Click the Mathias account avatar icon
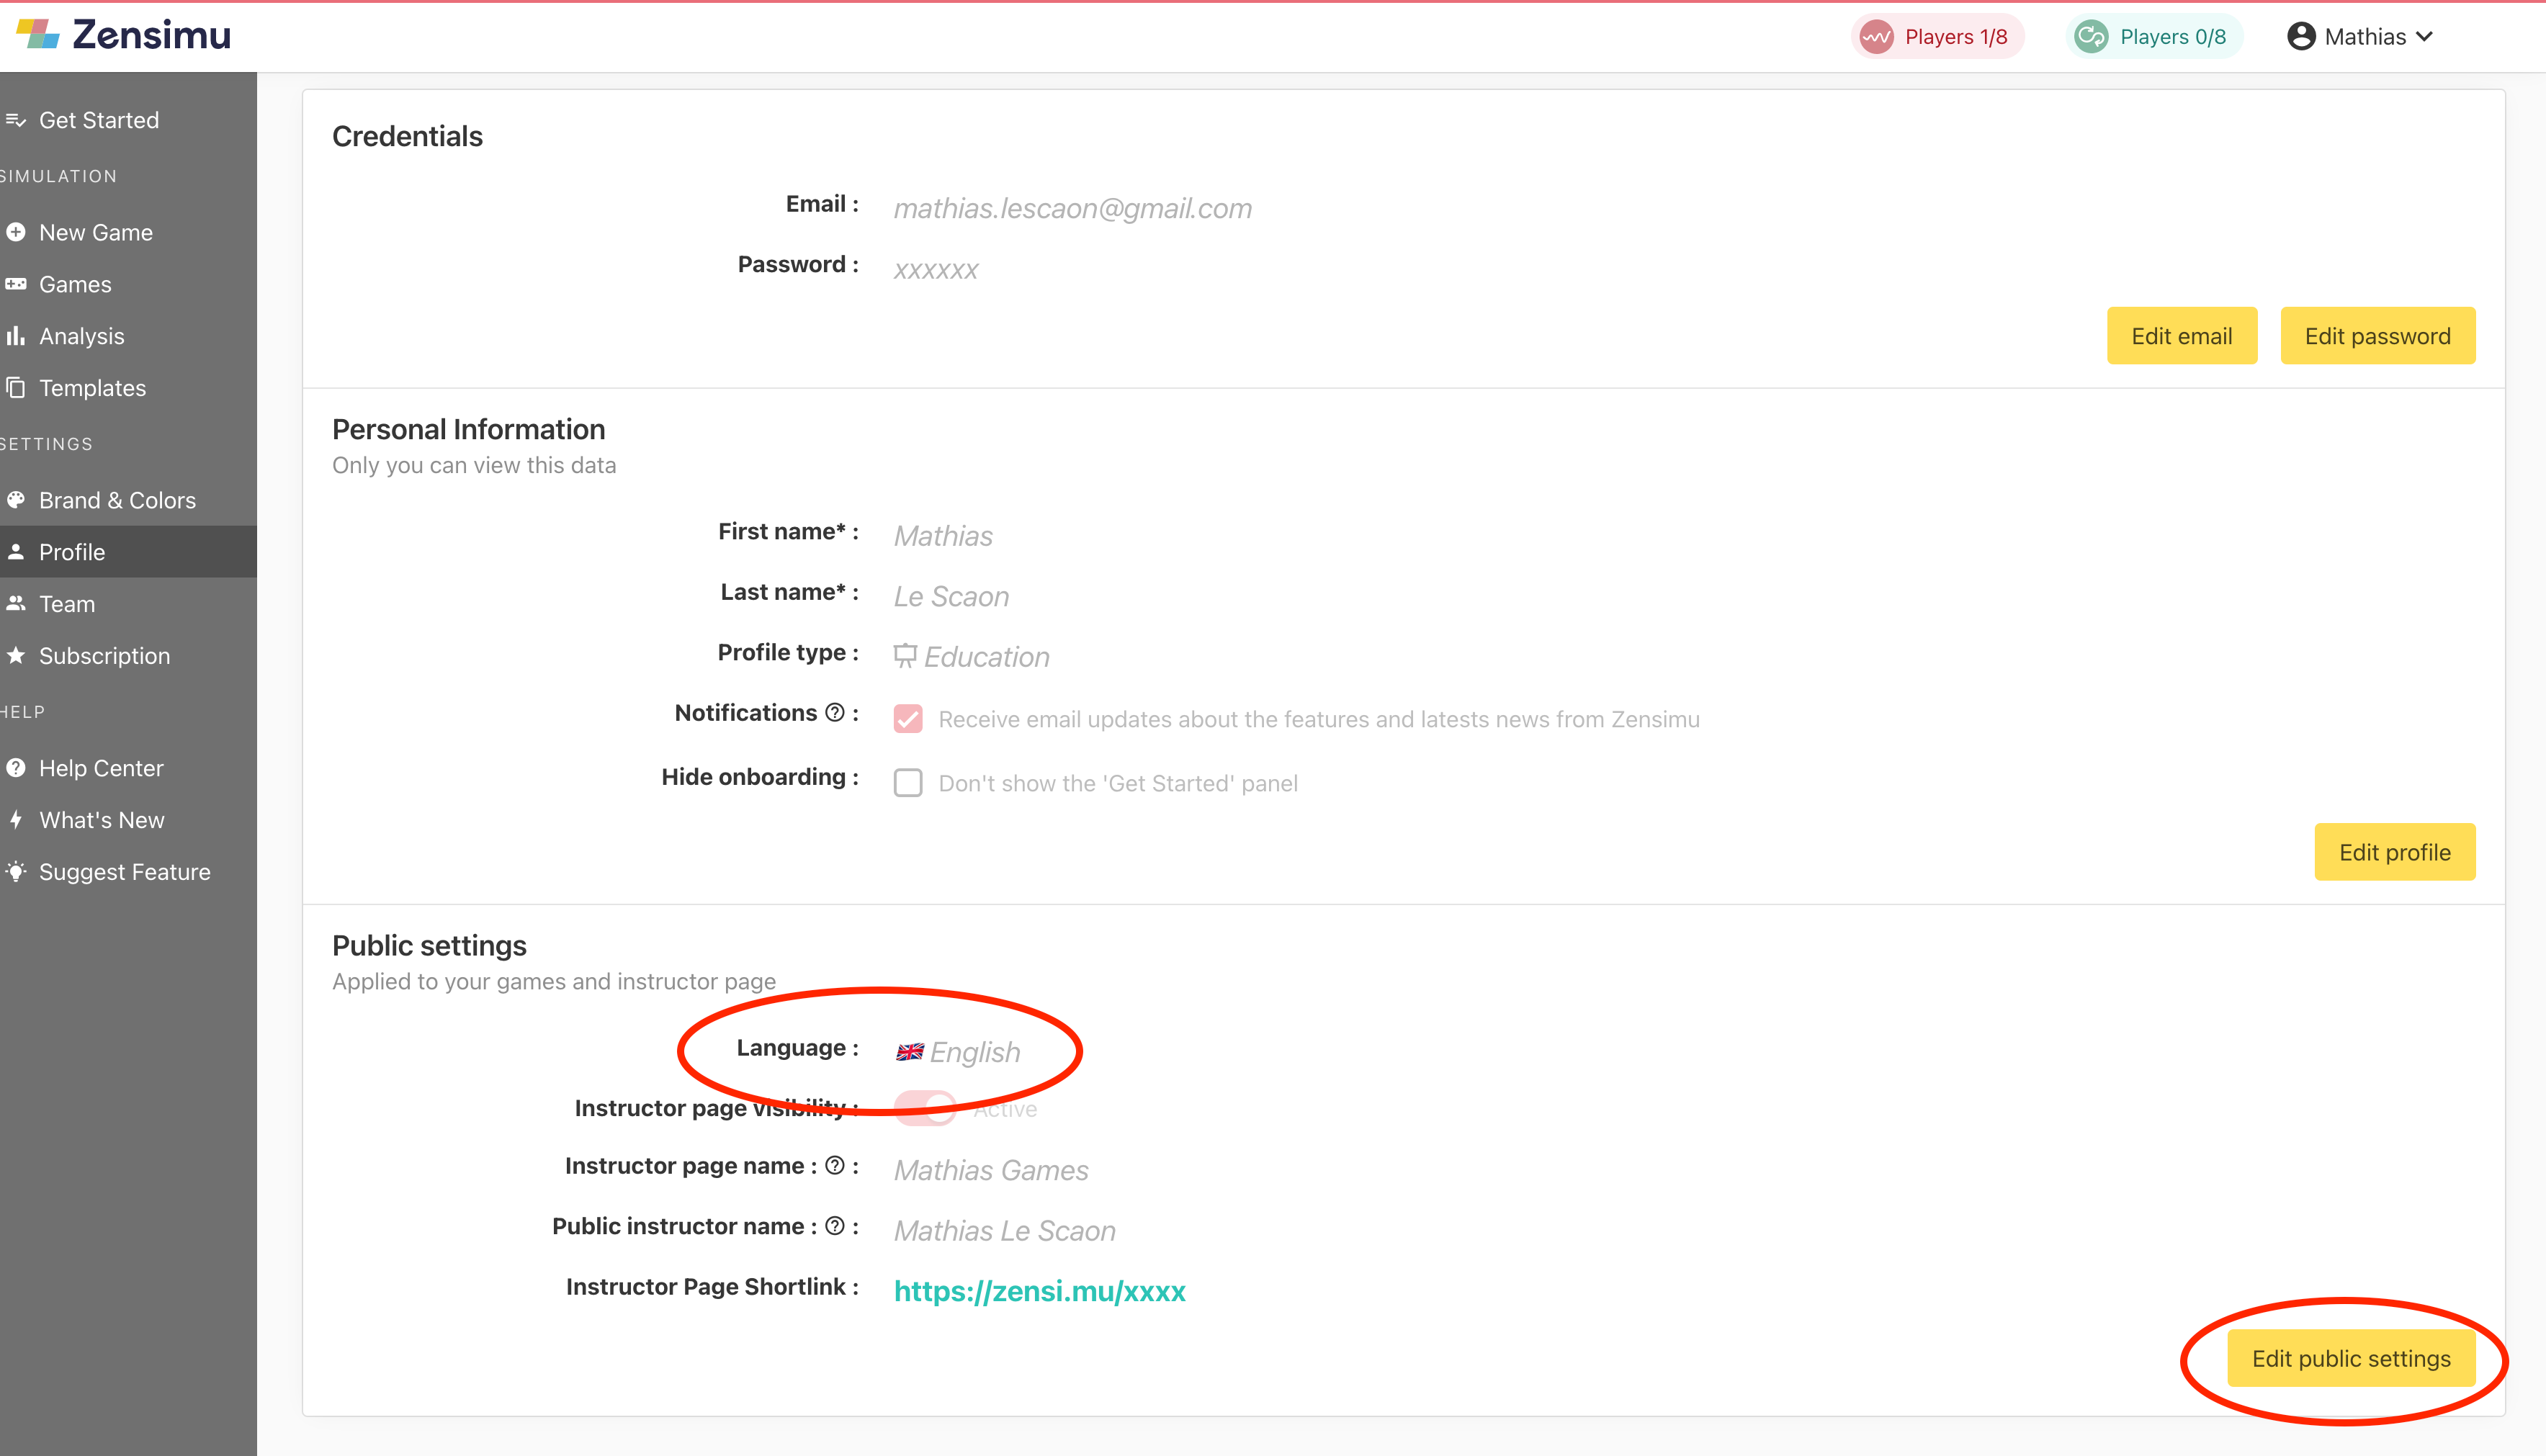The width and height of the screenshot is (2546, 1456). tap(2301, 37)
